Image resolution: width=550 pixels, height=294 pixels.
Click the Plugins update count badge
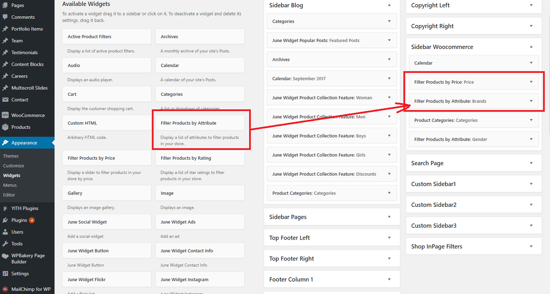(32, 220)
